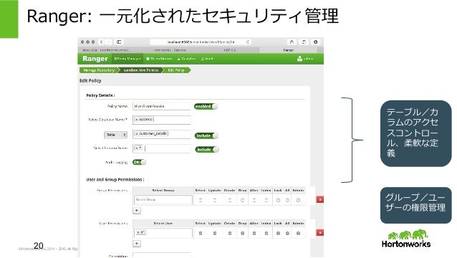Click the "User and Group Permissions :" heading
457x258 pixels.
(115, 180)
